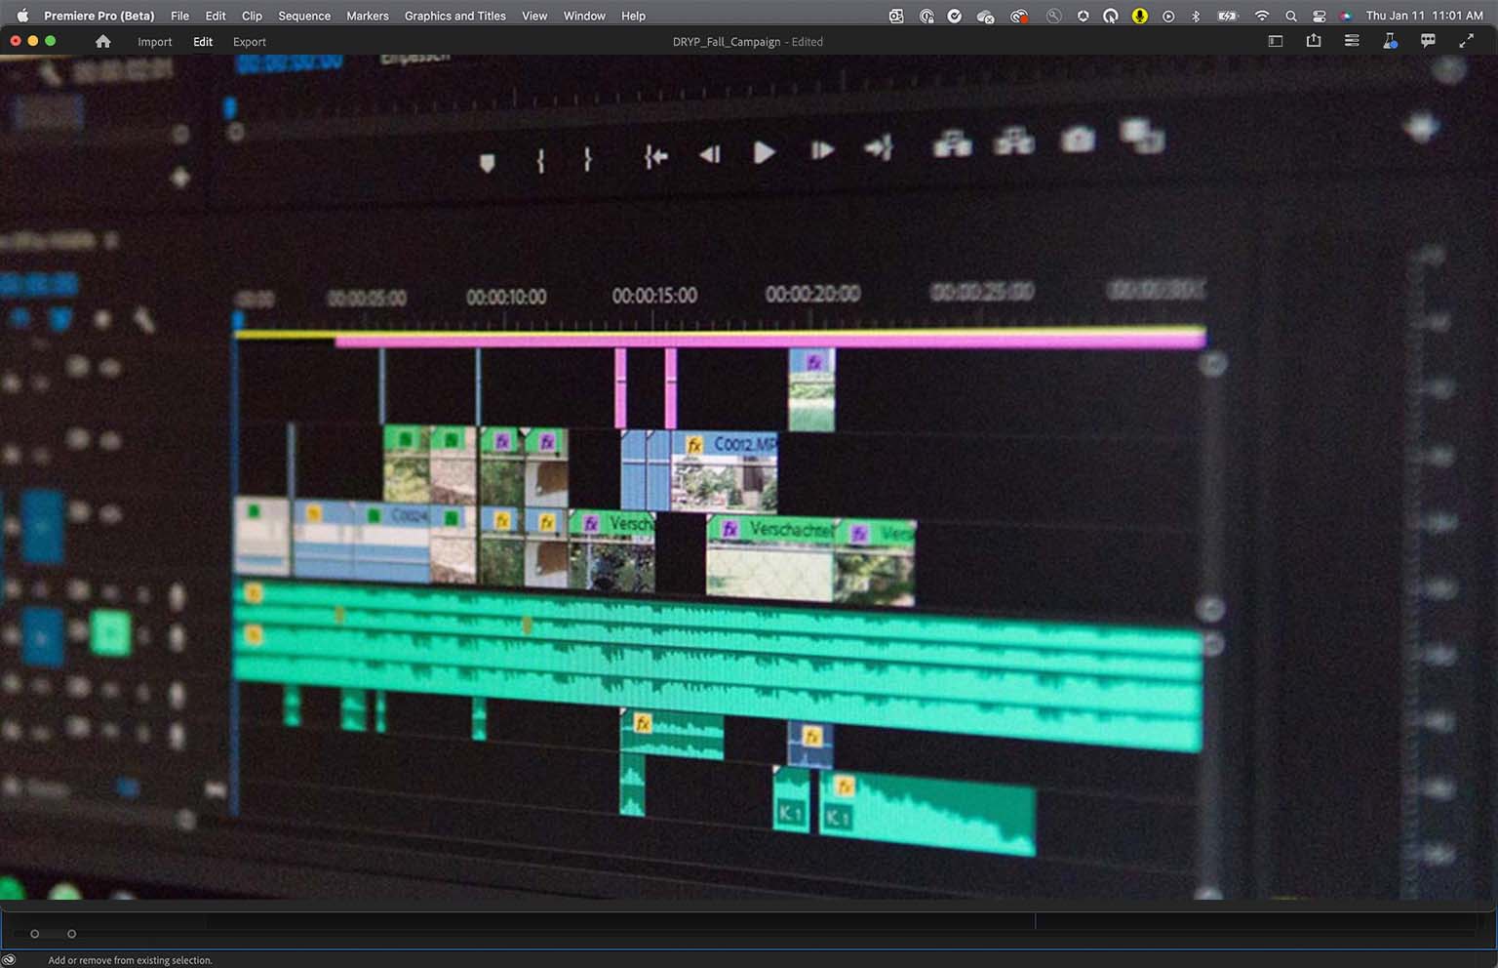The height and width of the screenshot is (968, 1498).
Task: Click the Home icon in the header
Action: coord(103,41)
